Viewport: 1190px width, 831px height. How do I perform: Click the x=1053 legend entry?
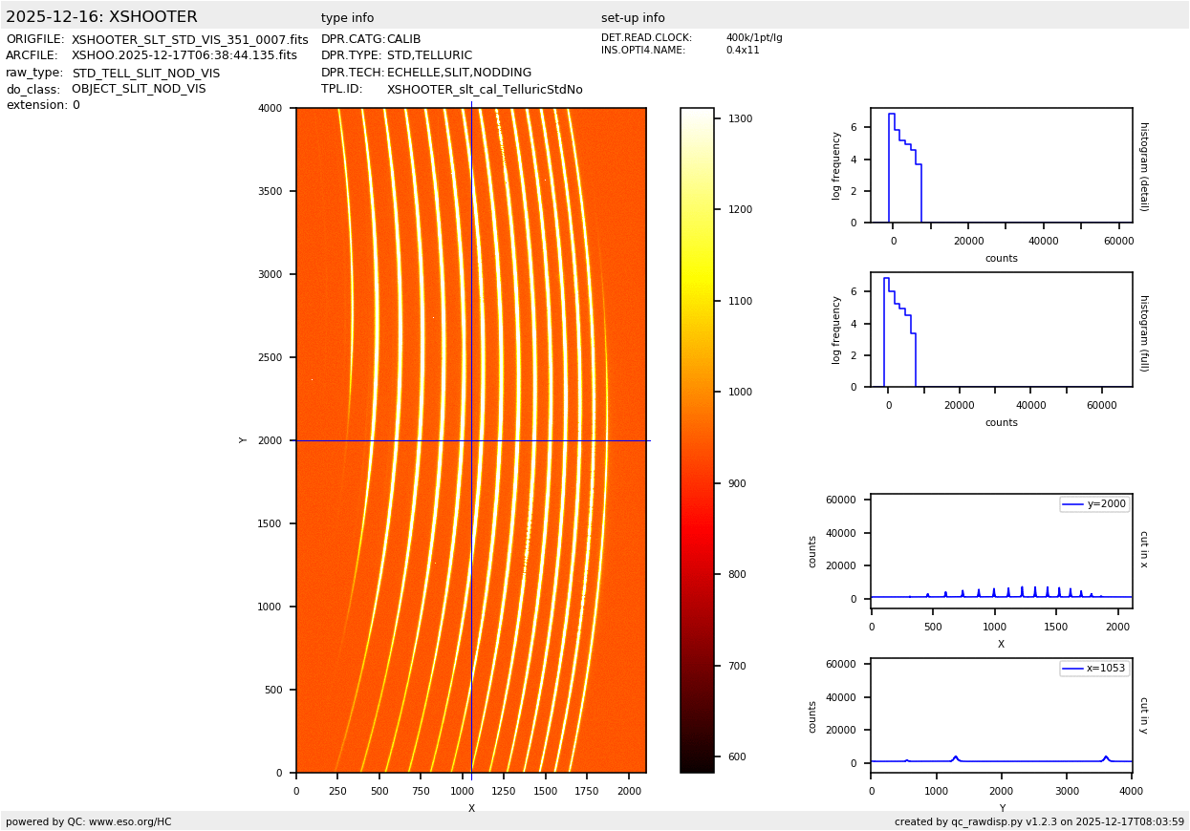pos(1093,669)
